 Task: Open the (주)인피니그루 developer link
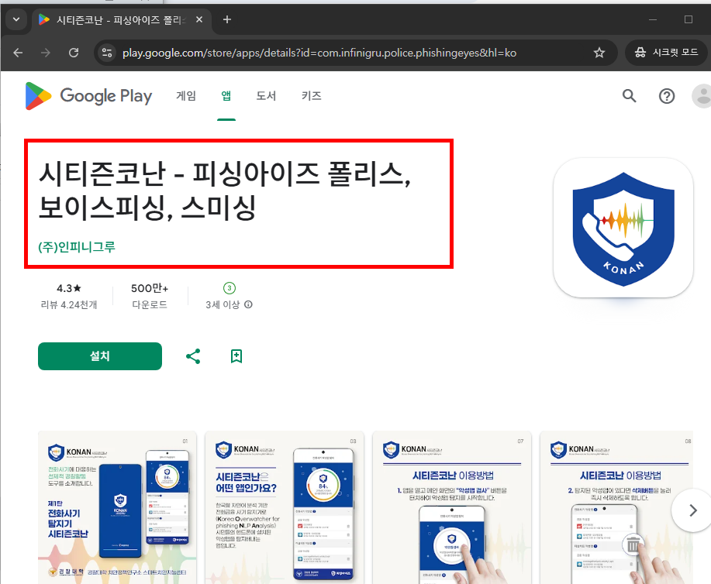coord(77,246)
